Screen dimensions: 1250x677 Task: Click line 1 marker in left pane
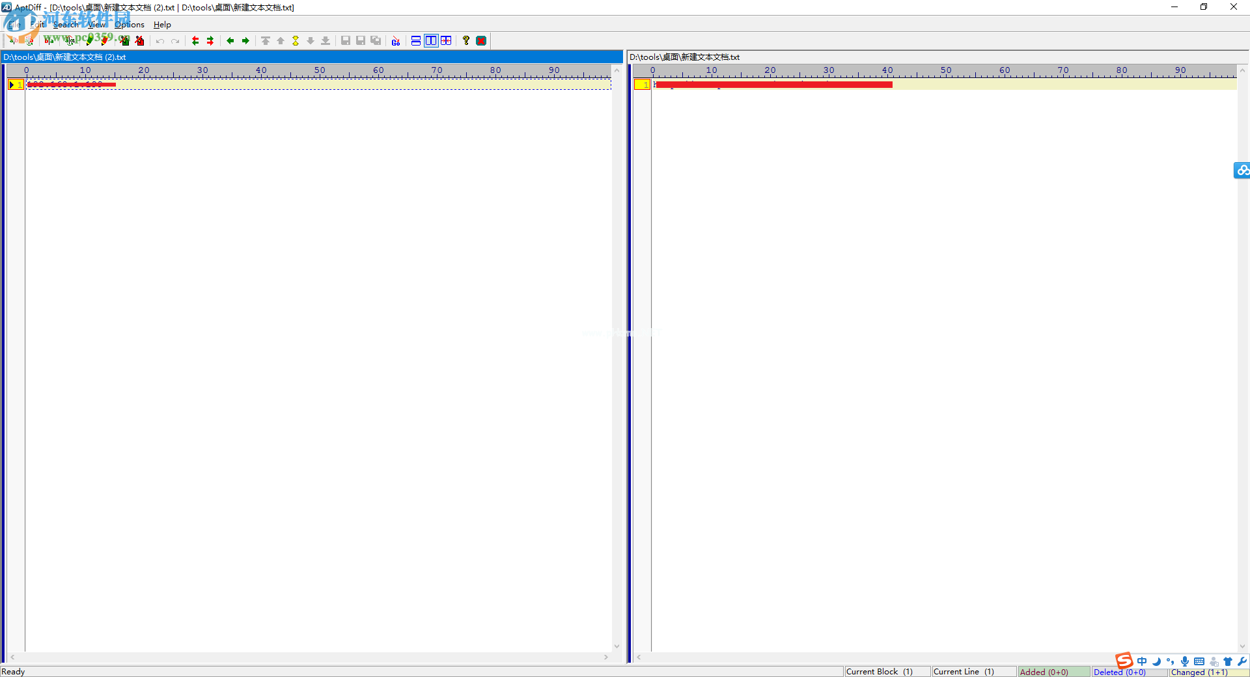(x=16, y=85)
